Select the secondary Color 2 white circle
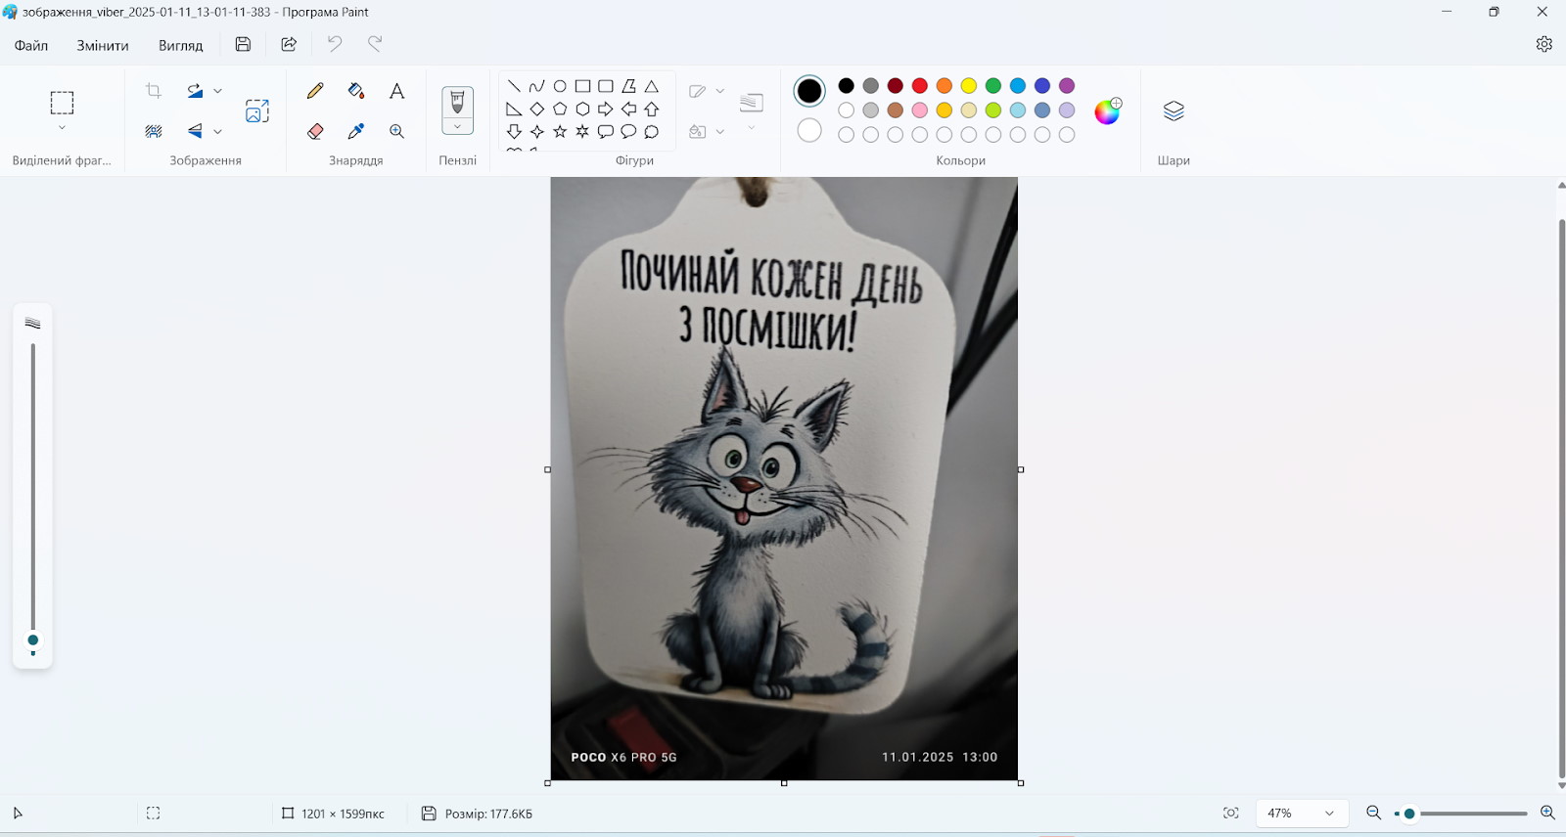 [809, 130]
